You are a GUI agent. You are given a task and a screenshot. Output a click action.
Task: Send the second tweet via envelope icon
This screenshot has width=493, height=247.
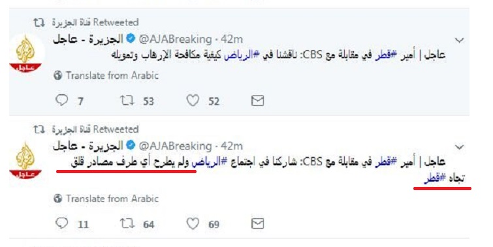[257, 223]
